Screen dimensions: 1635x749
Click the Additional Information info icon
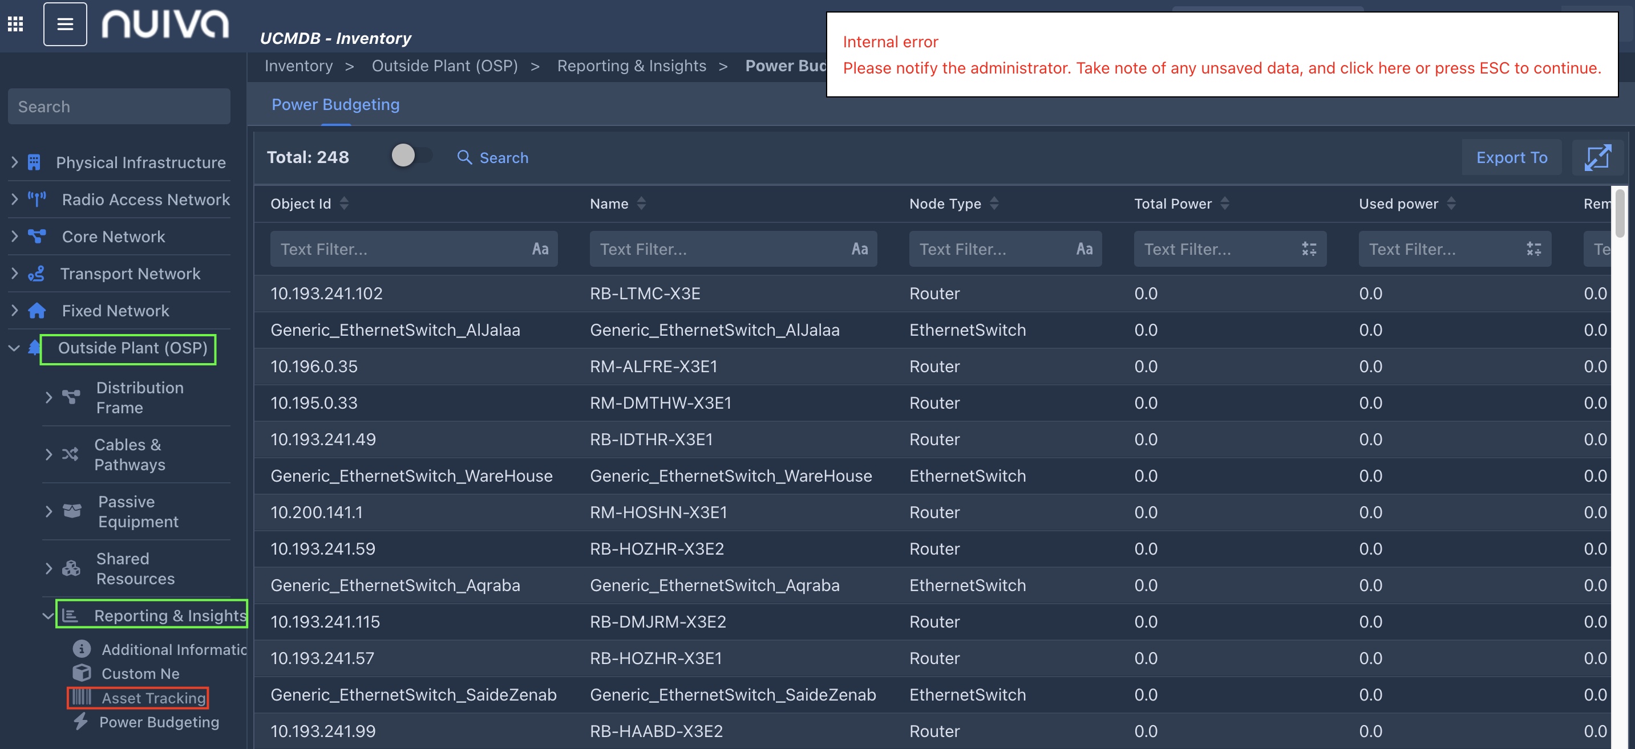(x=81, y=649)
